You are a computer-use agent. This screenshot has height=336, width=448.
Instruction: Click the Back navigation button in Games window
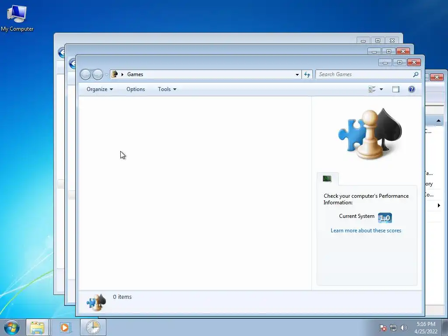pos(85,74)
